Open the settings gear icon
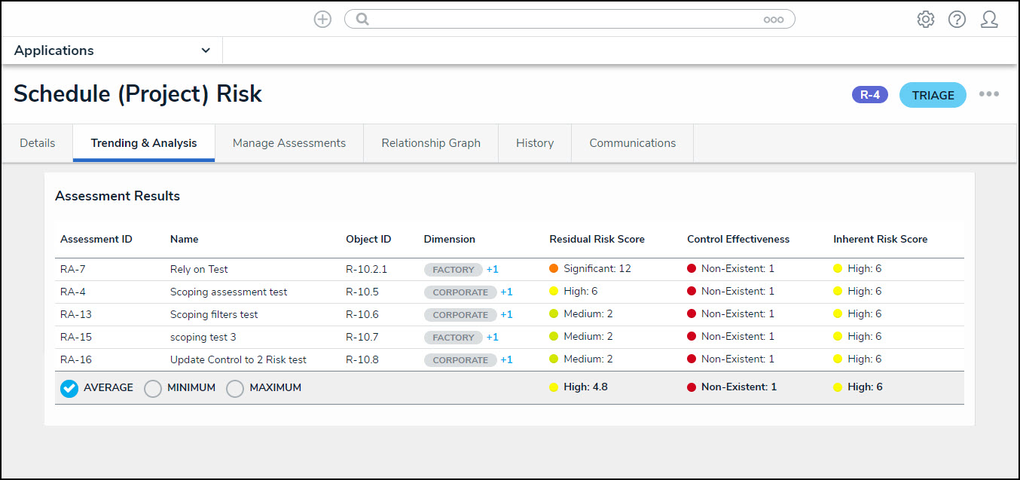The height and width of the screenshot is (480, 1020). tap(925, 20)
